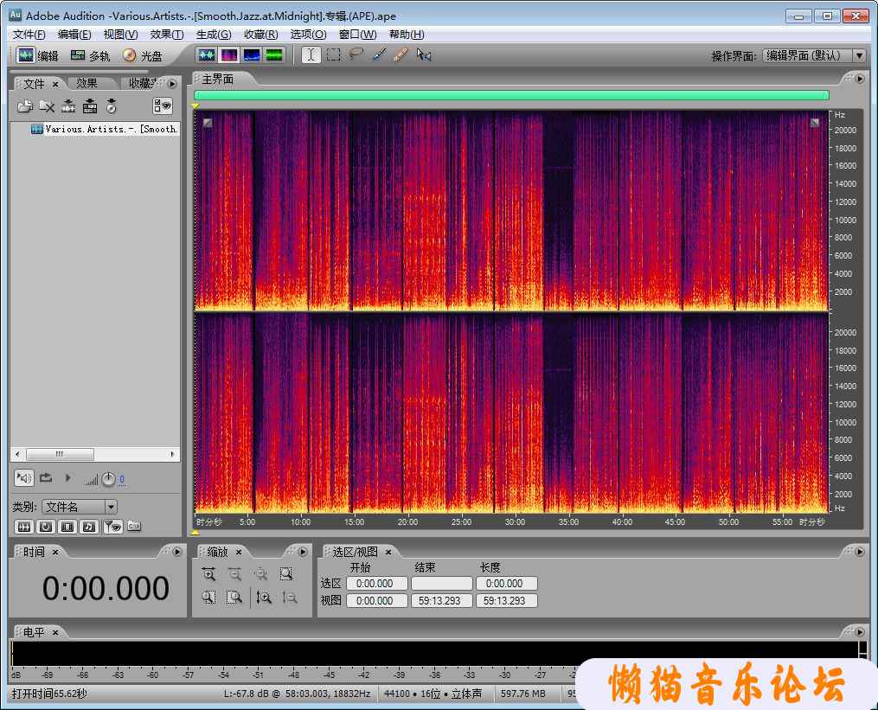Image resolution: width=878 pixels, height=710 pixels.
Task: Click Zoom In Vertically icon
Action: [264, 598]
